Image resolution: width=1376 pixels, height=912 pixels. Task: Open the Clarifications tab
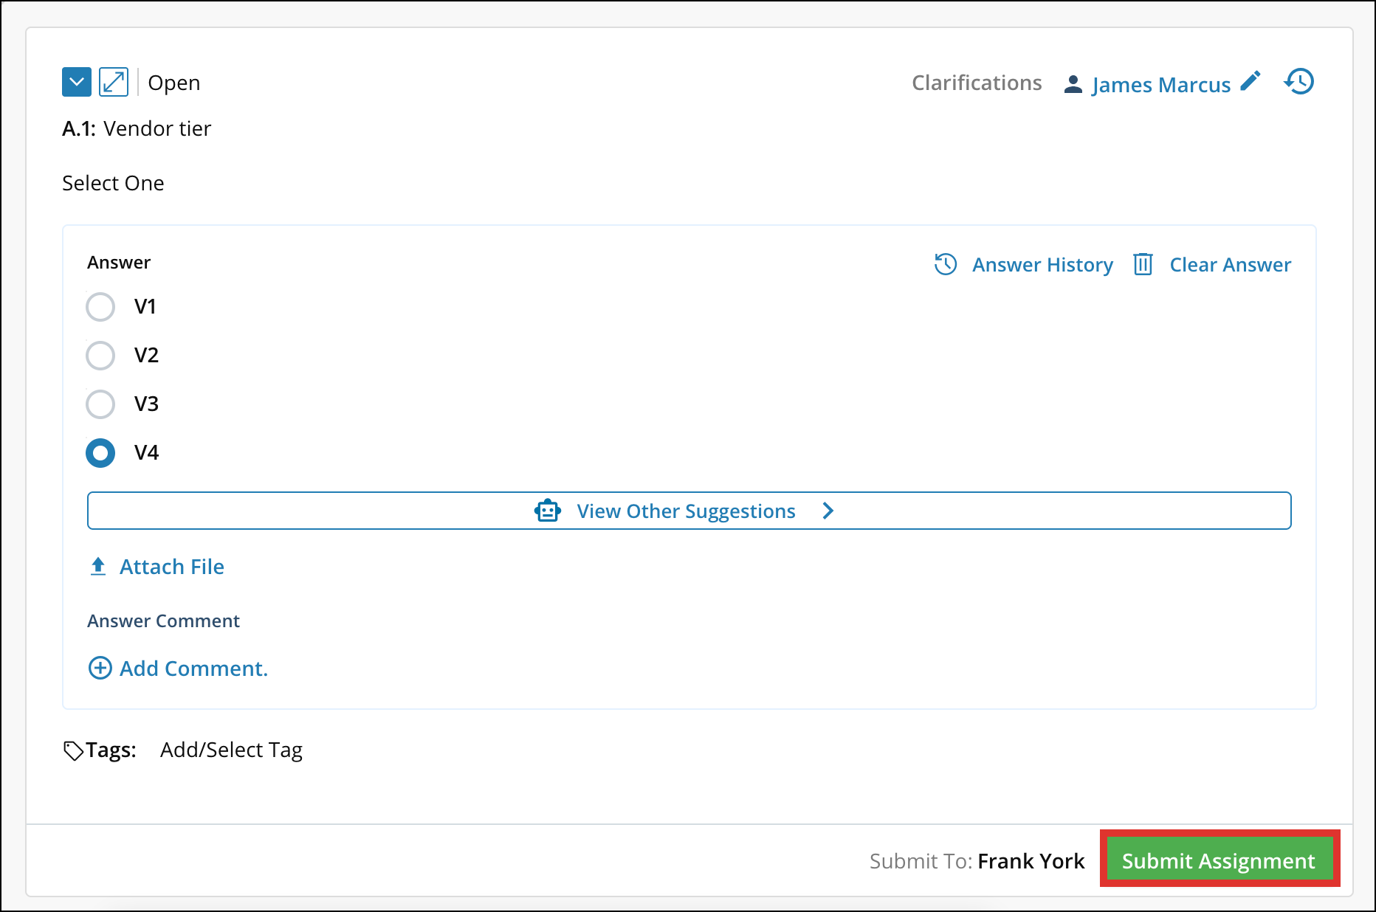pyautogui.click(x=976, y=83)
